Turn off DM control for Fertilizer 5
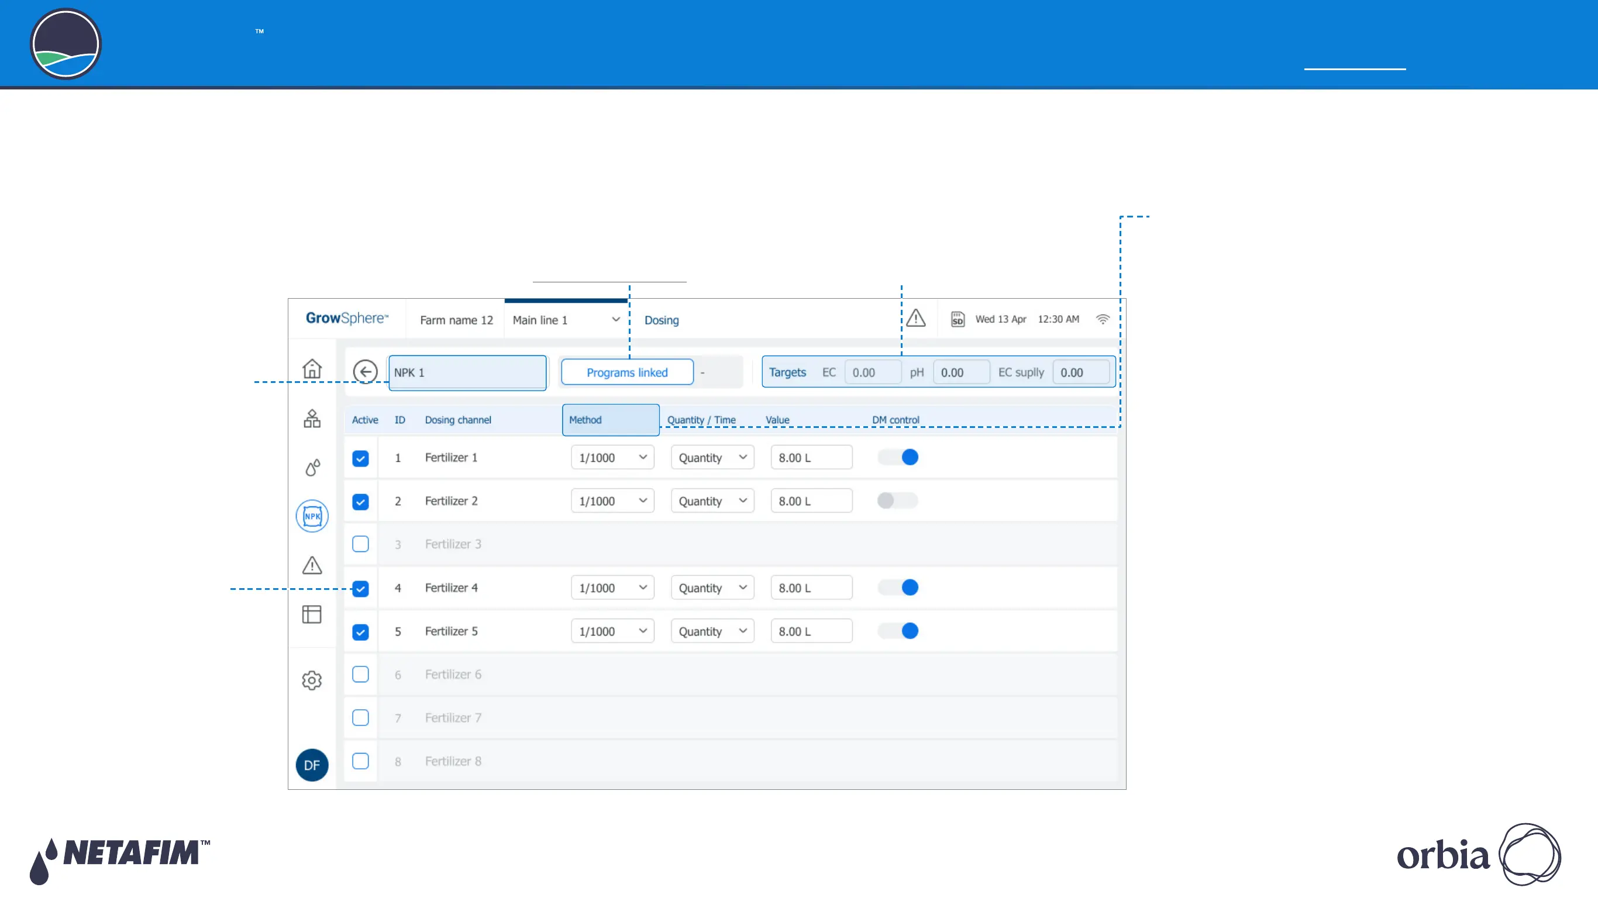The width and height of the screenshot is (1598, 898). coord(898,631)
